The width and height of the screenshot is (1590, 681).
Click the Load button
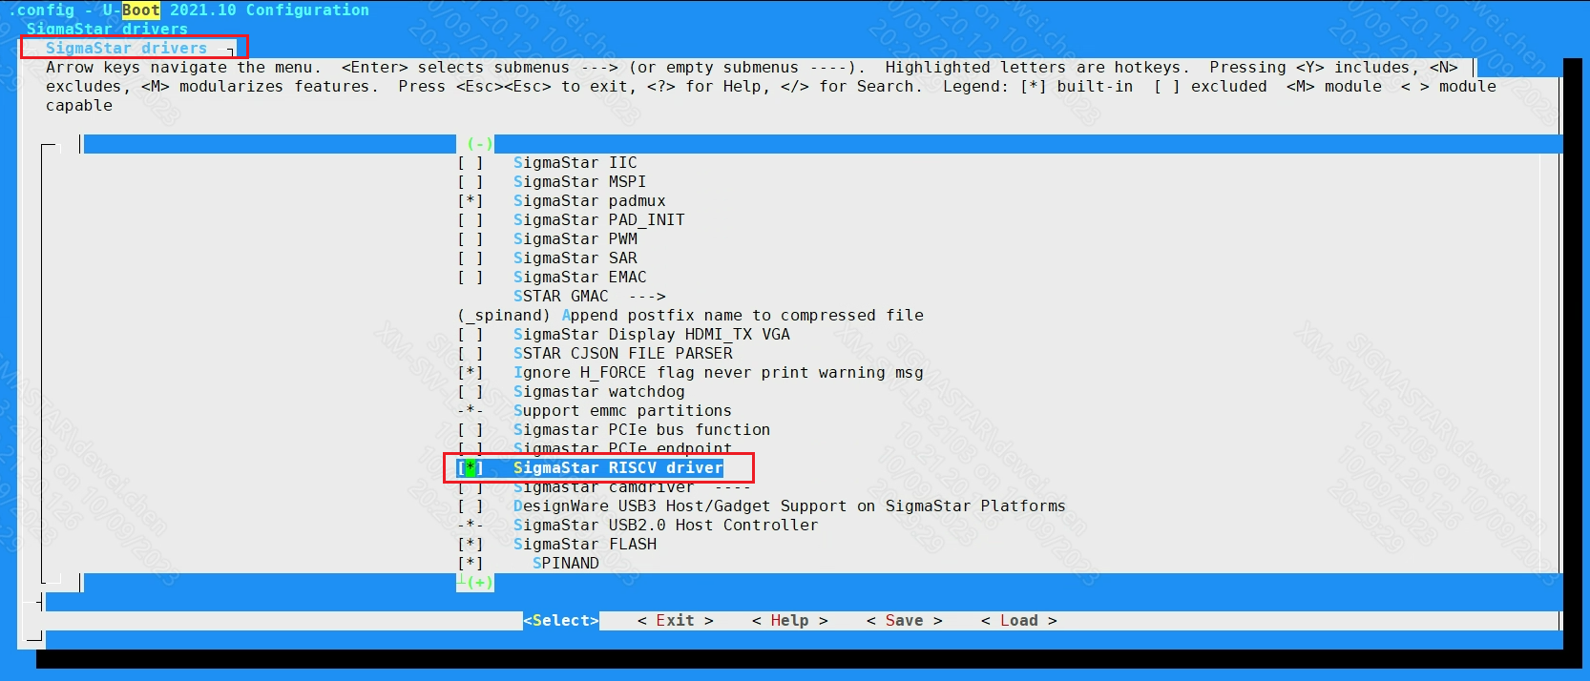click(1018, 621)
